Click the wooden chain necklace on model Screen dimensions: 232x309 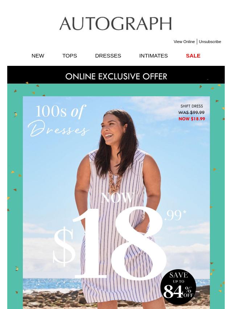pyautogui.click(x=115, y=181)
